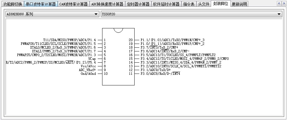Click pin 2 label ending in ADC5/P1.5

58,44
